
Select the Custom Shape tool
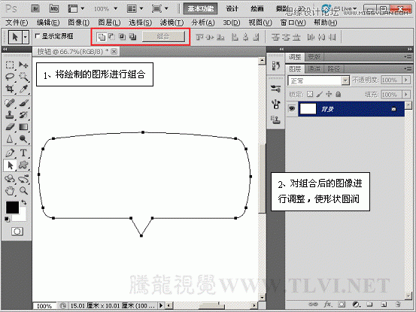pyautogui.click(x=23, y=165)
